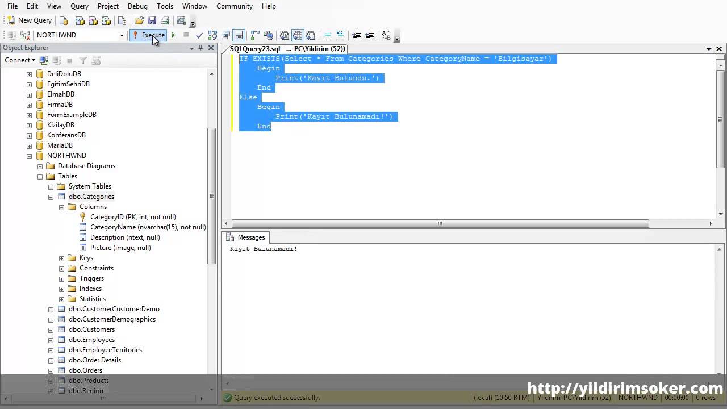Select Results to Grid mode

point(298,35)
